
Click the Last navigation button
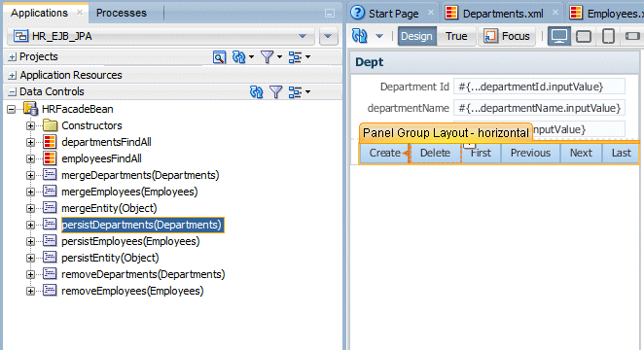pos(621,153)
